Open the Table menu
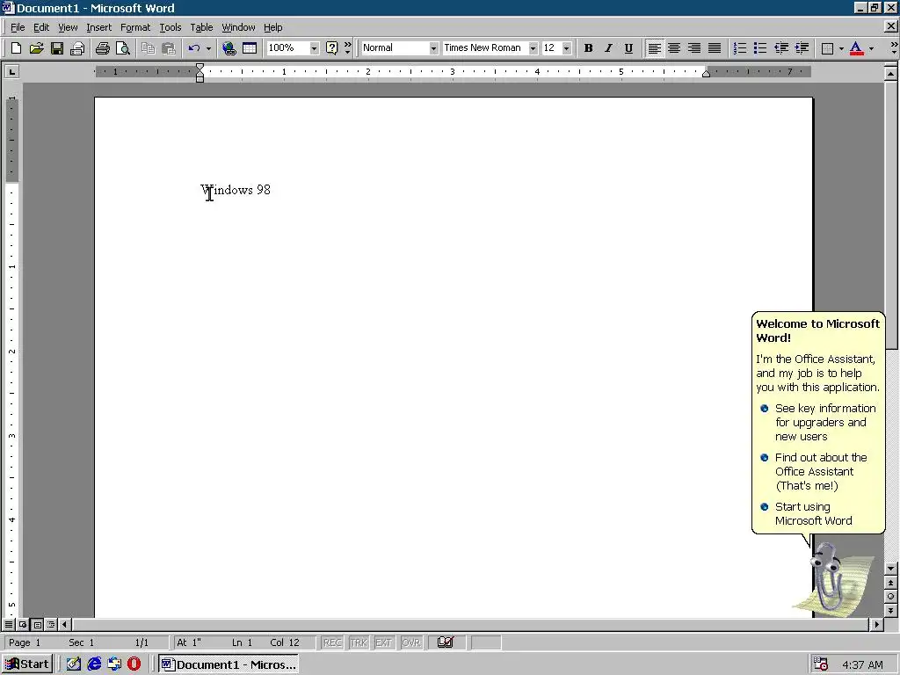This screenshot has width=900, height=675. point(201,27)
